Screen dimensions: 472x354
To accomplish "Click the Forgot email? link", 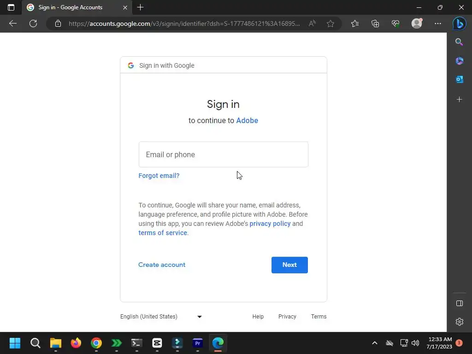I will coord(159,176).
